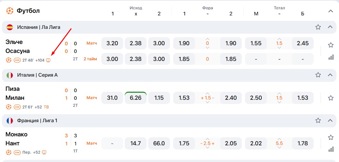Click the France flag icon for Лига 1
This screenshot has width=339, height=162.
(x=10, y=121)
